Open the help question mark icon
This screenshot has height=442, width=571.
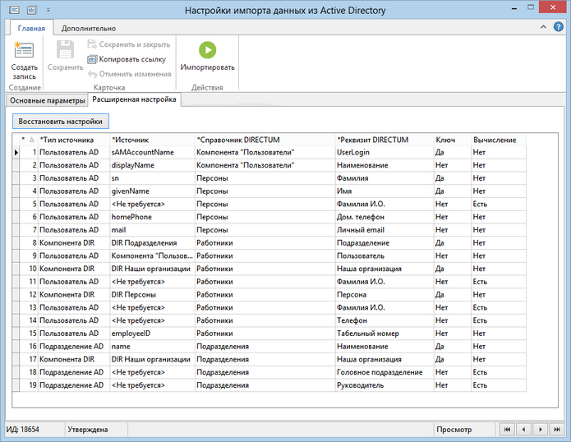(559, 26)
